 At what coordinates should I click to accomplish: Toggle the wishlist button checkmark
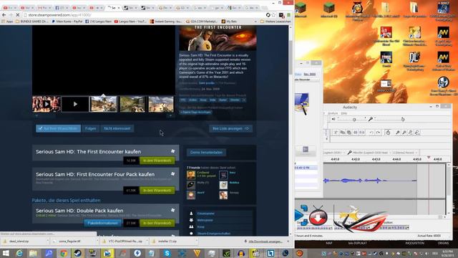click(58, 128)
